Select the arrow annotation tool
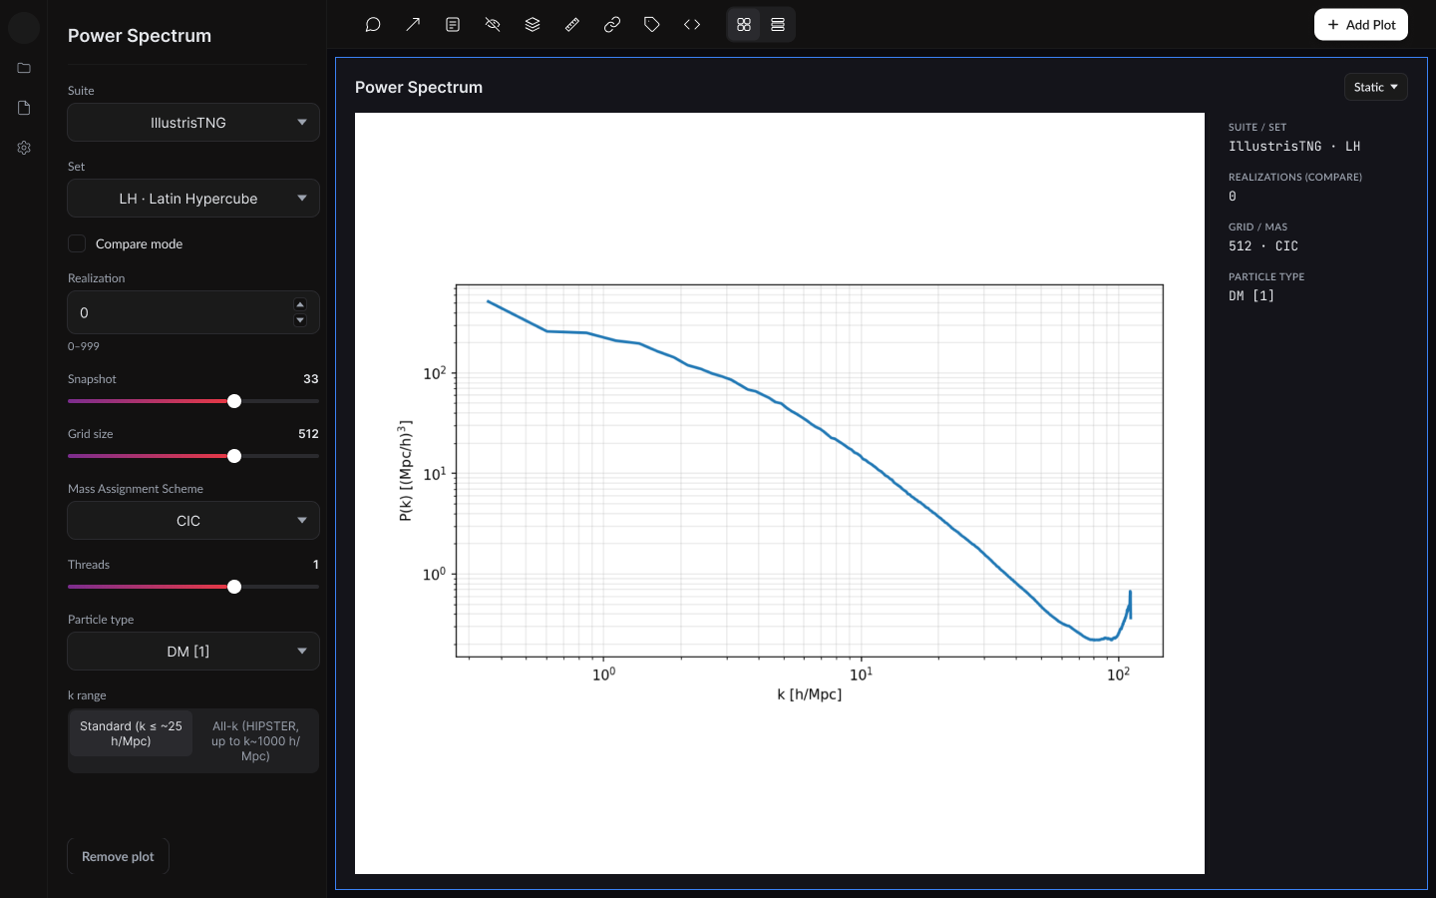Image resolution: width=1436 pixels, height=898 pixels. click(x=413, y=25)
